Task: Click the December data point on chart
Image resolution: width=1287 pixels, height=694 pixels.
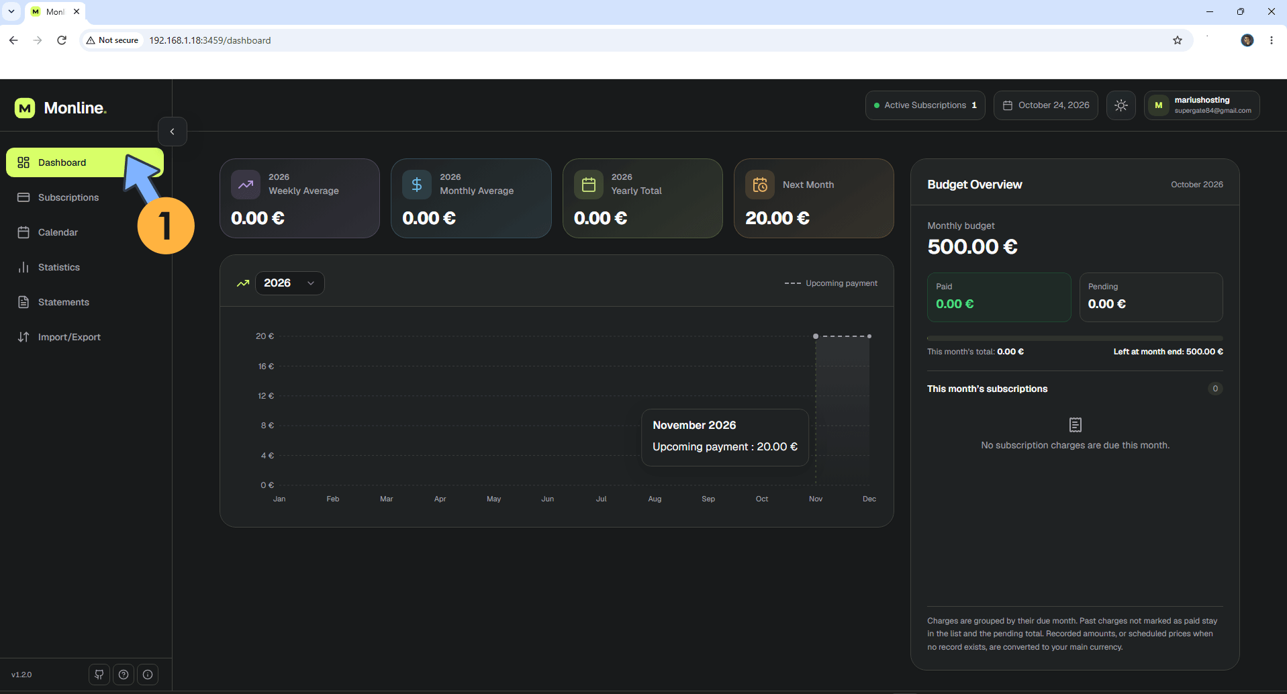Action: (x=869, y=336)
